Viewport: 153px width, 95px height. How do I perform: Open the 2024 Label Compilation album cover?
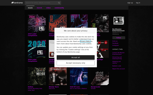(x=37, y=23)
